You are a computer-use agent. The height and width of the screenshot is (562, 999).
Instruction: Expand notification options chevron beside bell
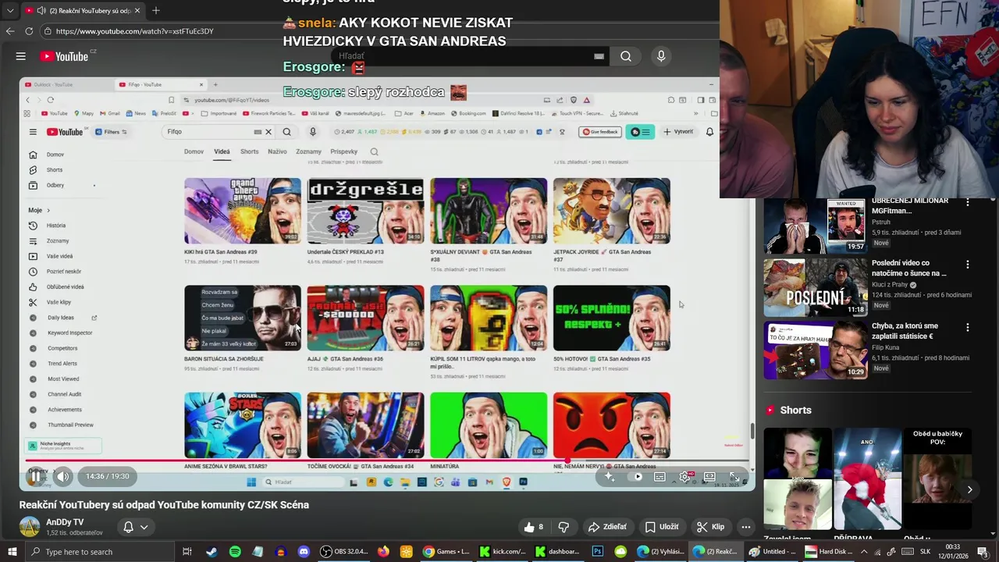[144, 527]
